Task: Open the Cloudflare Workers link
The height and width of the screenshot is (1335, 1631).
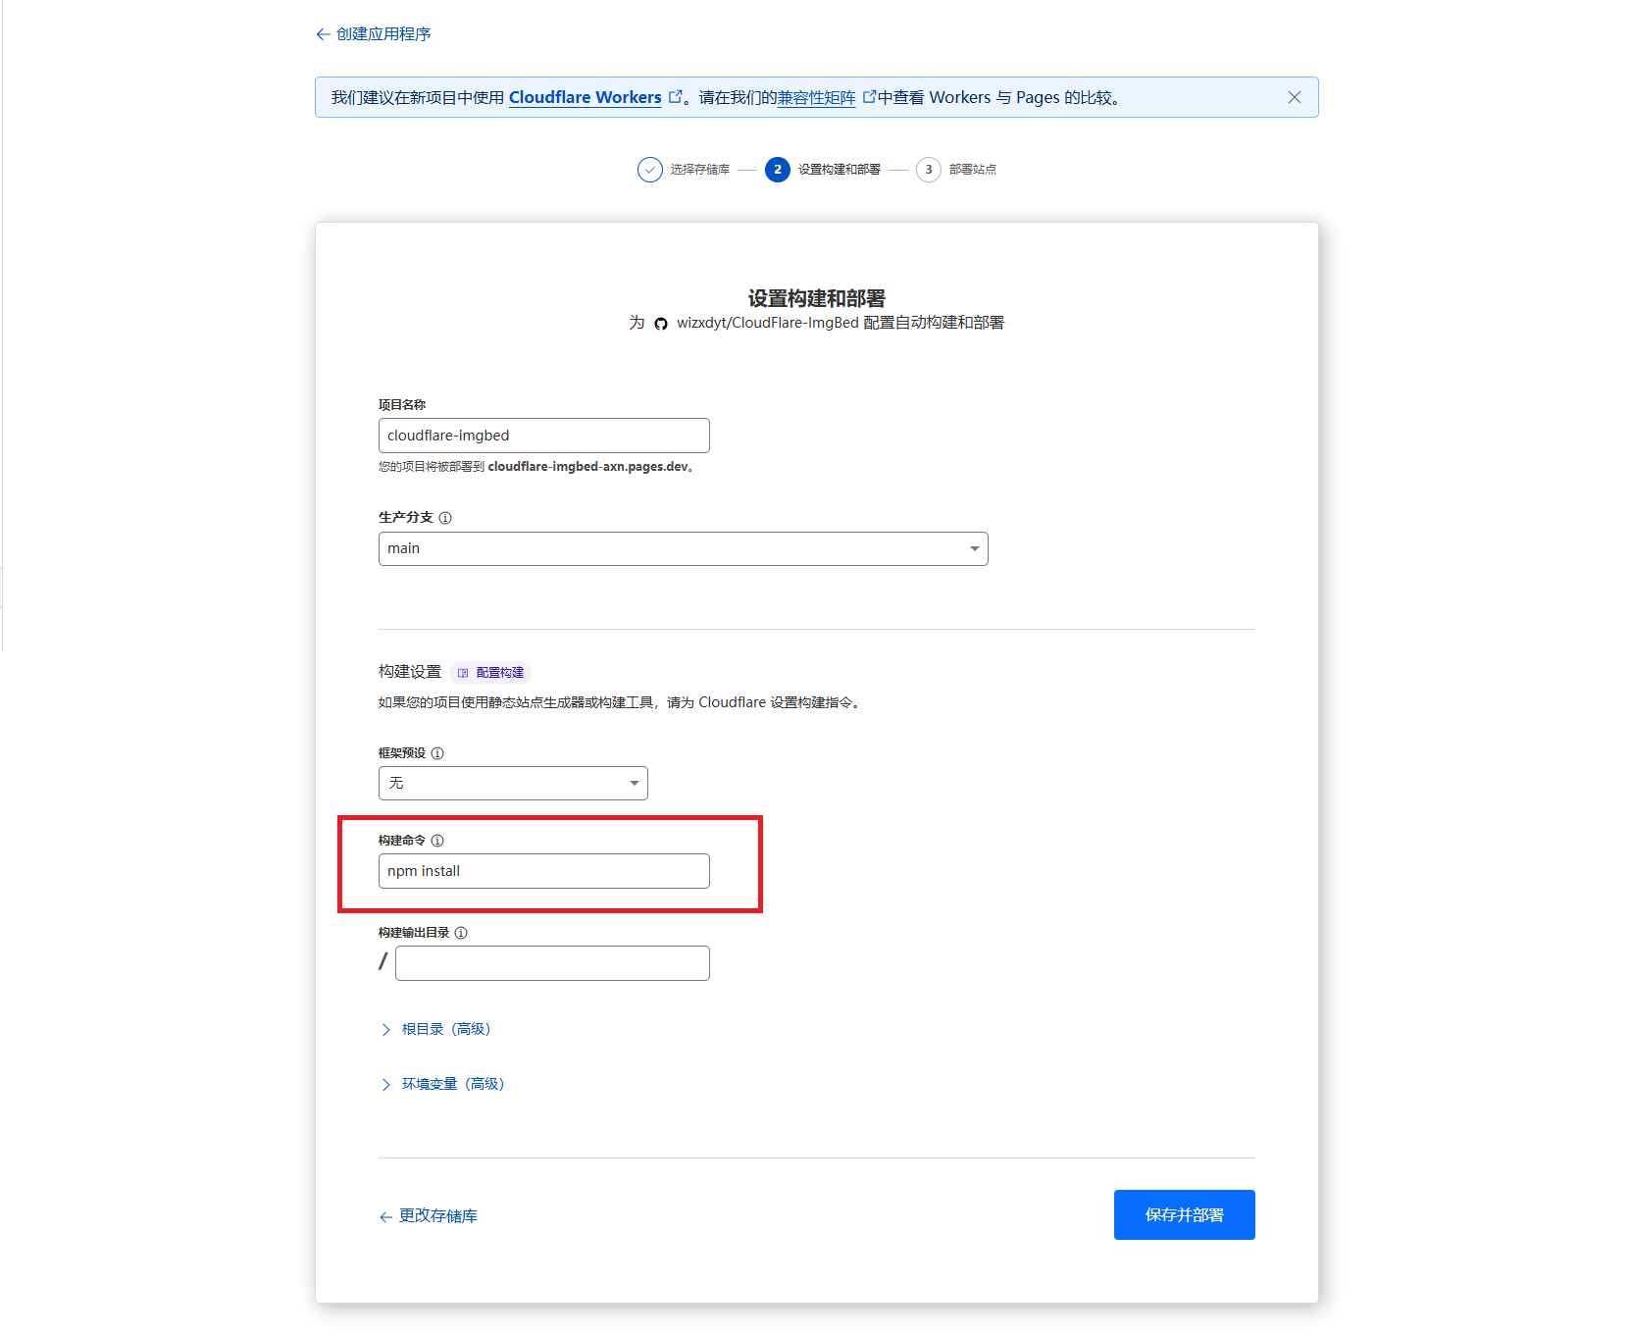Action: 585,97
